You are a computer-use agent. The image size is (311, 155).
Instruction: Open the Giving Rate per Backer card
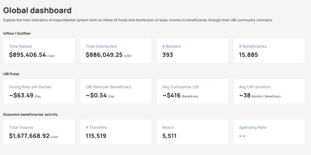(39, 91)
